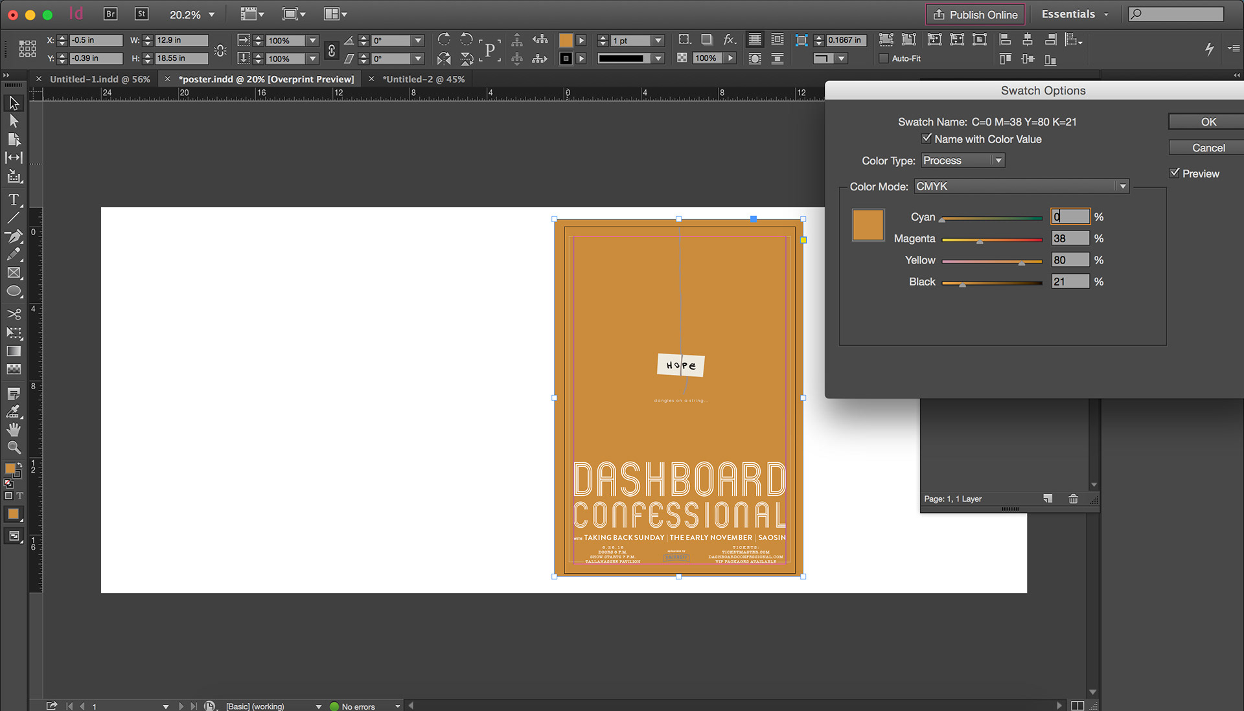Click the Magenta slider track
The image size is (1244, 711).
[992, 240]
